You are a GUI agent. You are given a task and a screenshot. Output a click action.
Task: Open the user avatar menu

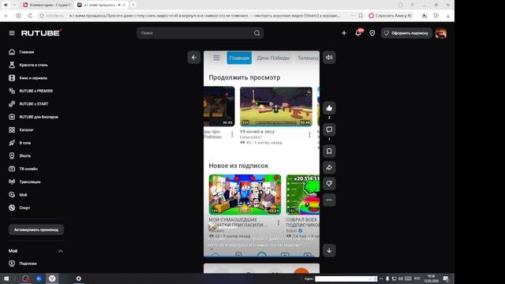(441, 33)
